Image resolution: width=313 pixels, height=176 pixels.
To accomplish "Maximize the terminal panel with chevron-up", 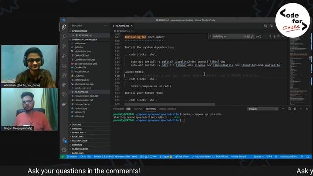I will pyautogui.click(x=301, y=109).
